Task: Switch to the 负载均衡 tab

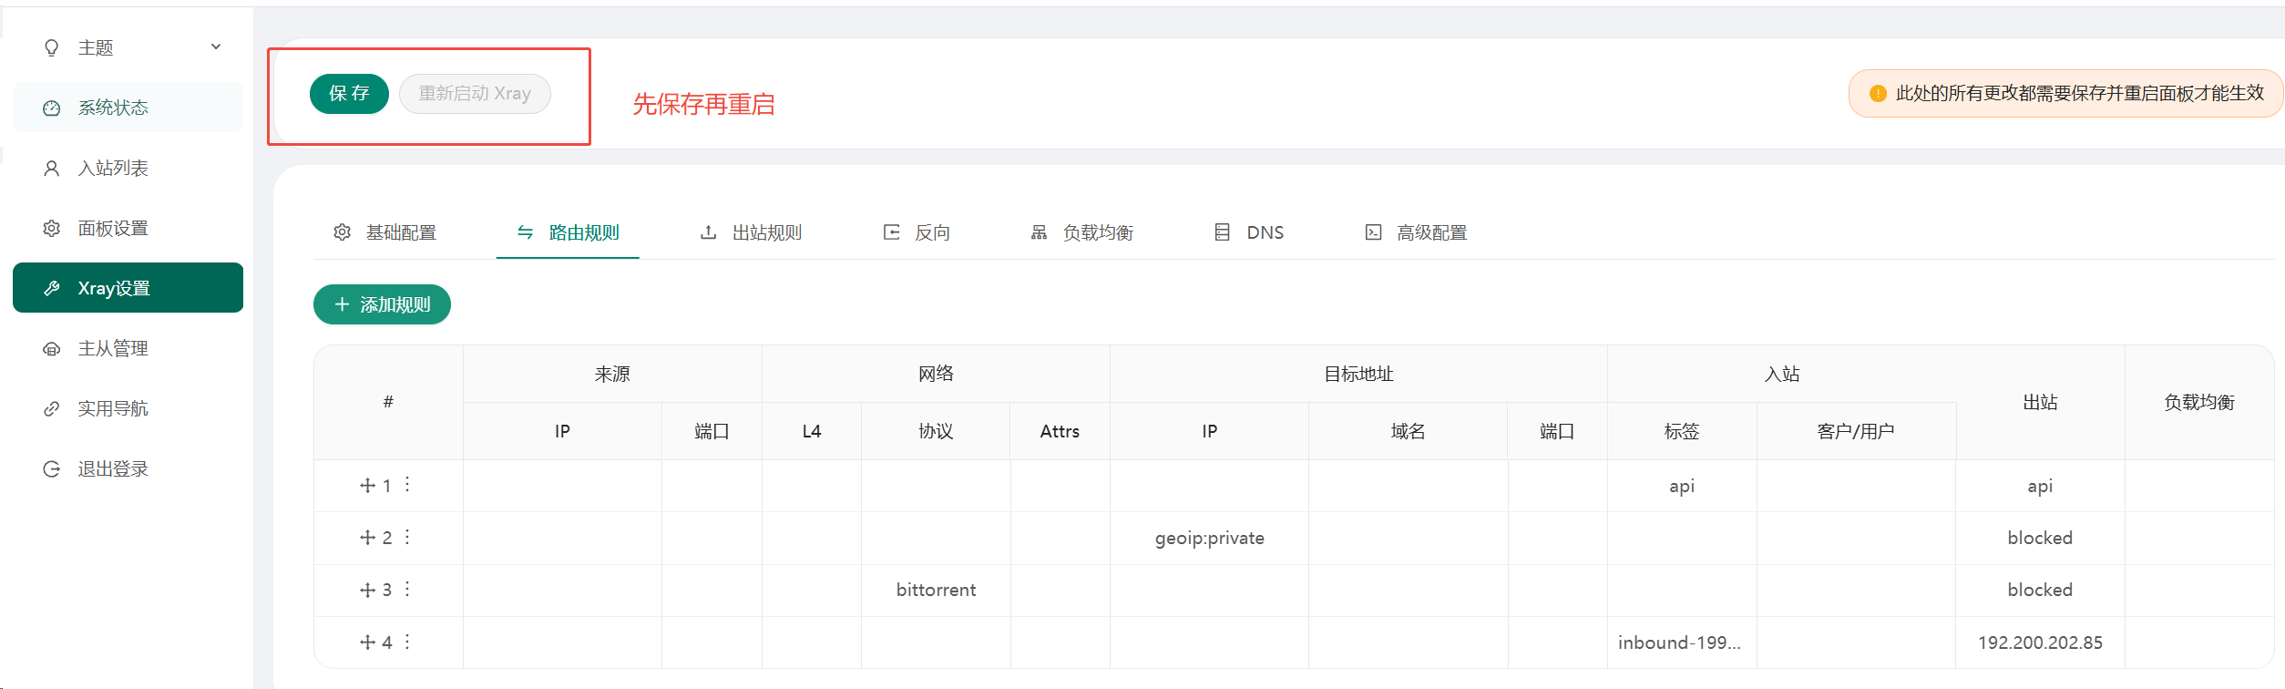Action: (x=1081, y=232)
